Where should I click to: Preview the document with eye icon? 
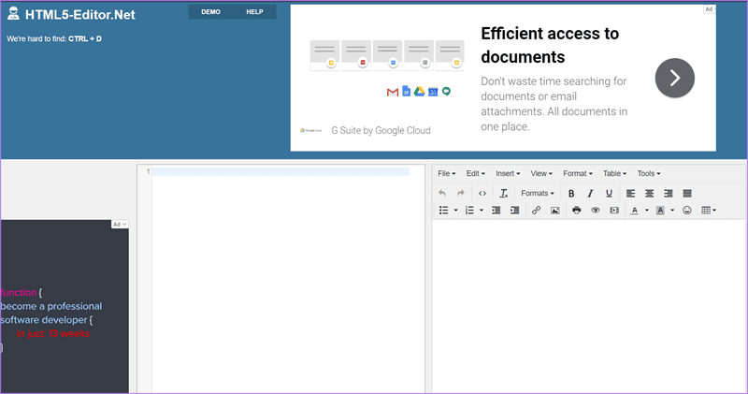(x=596, y=211)
